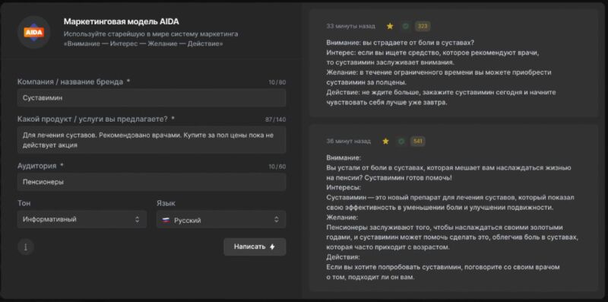Click the Russian flag icon in the language selector
608x302 pixels.
pyautogui.click(x=166, y=220)
